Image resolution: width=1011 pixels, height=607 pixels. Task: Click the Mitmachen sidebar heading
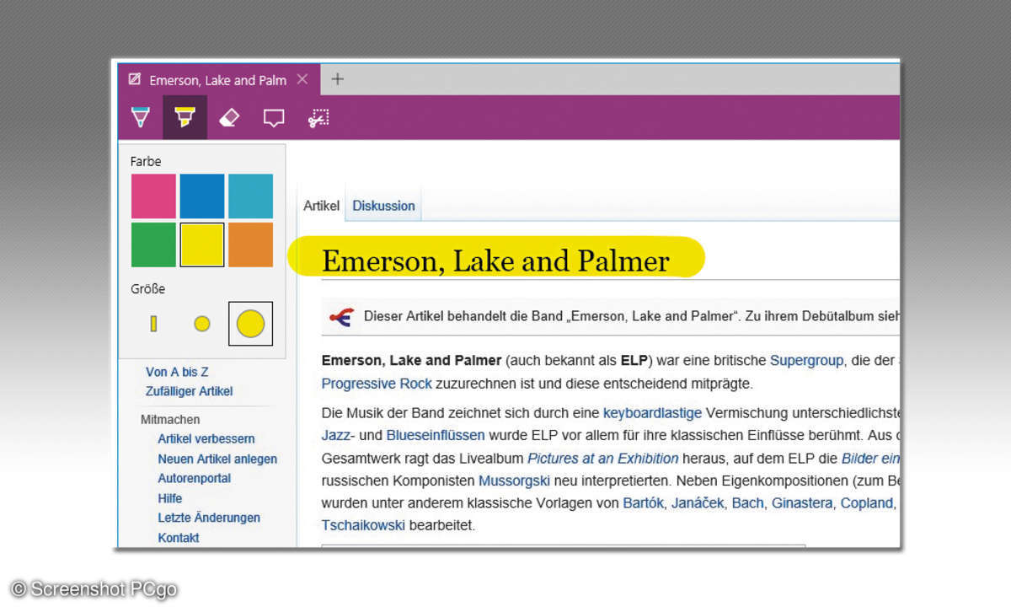click(170, 419)
